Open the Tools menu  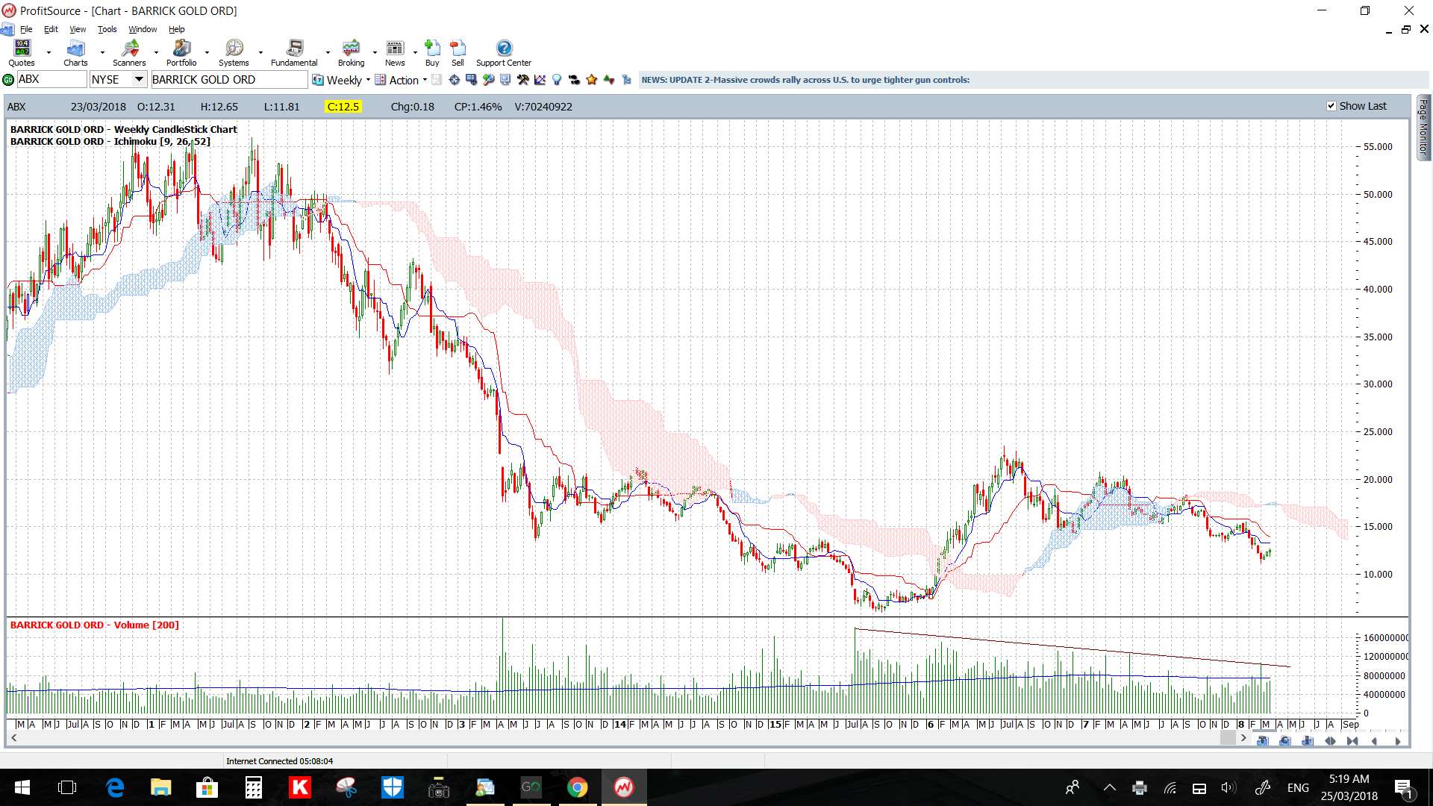[x=107, y=29]
